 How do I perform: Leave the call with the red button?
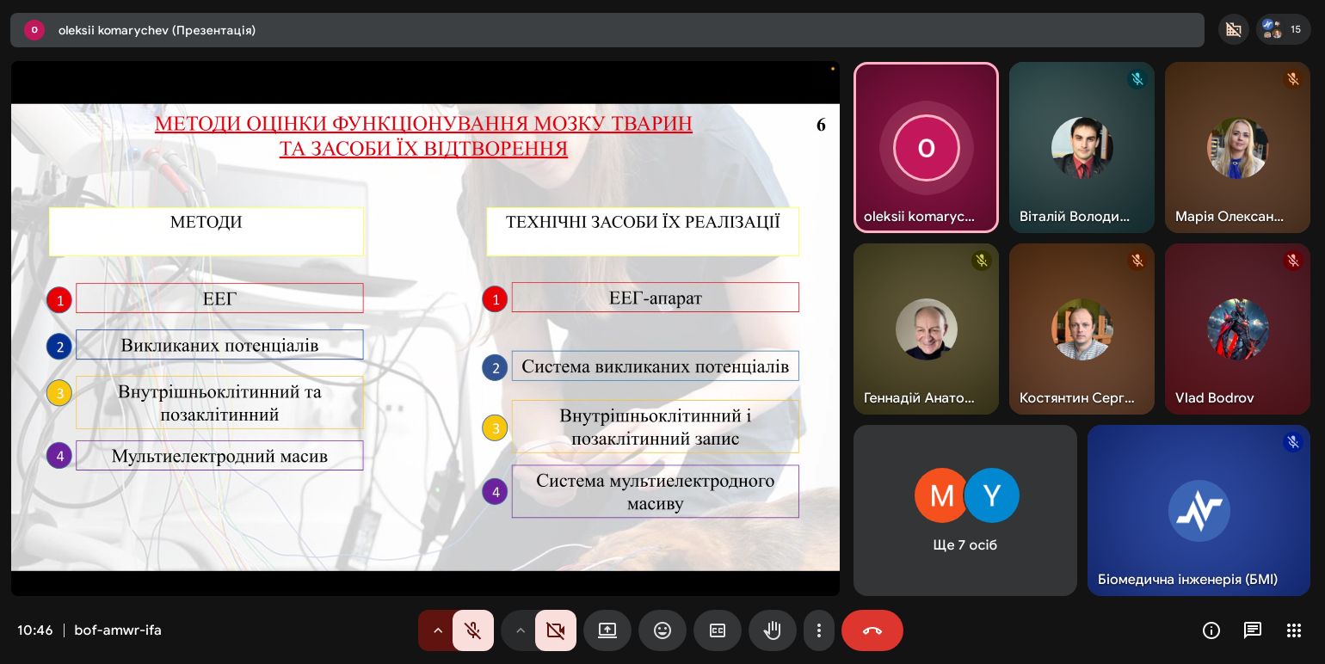[872, 630]
